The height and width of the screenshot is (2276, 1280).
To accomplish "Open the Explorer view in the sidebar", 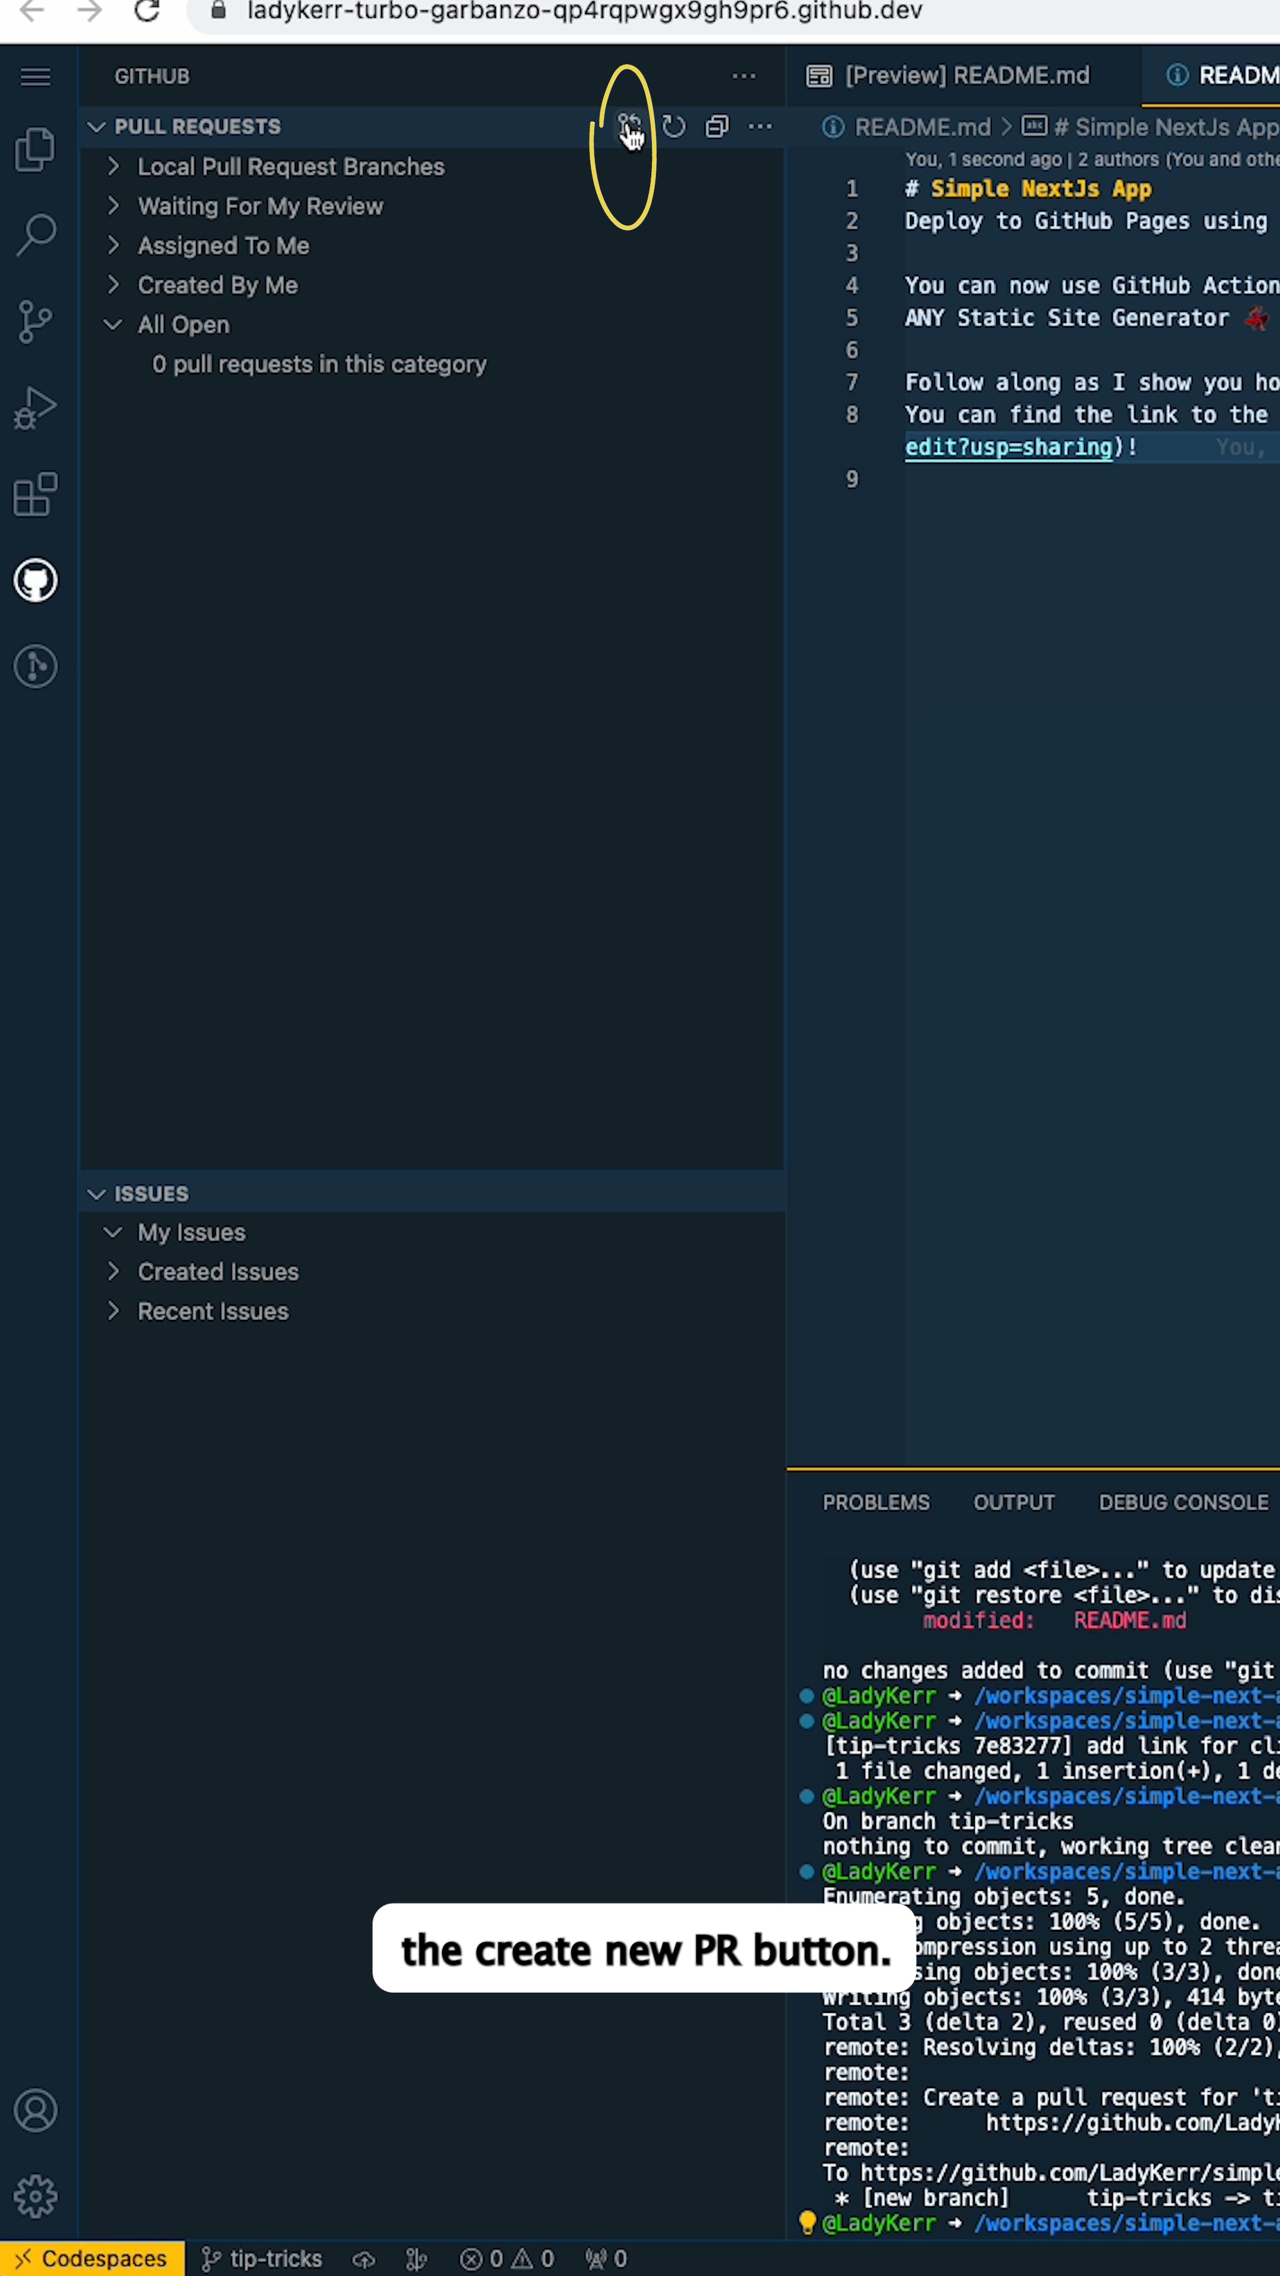I will click(36, 148).
